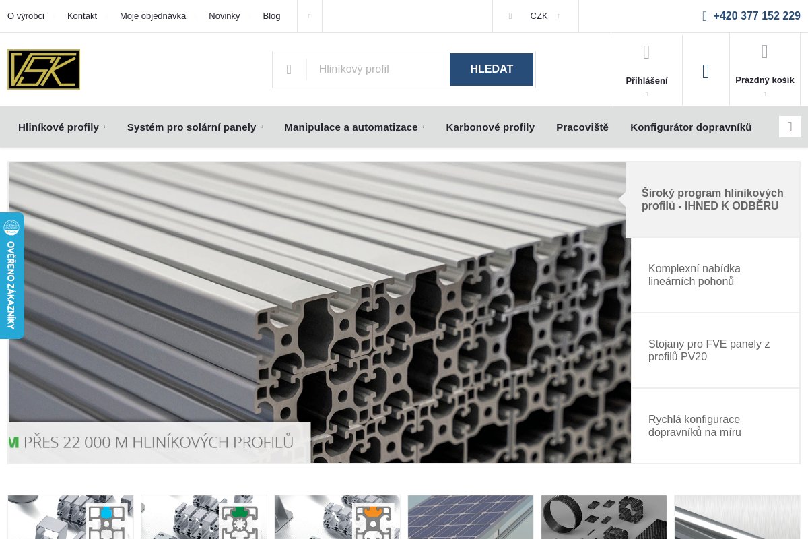
Task: Open the Karbonové profily menu item
Action: tap(490, 127)
